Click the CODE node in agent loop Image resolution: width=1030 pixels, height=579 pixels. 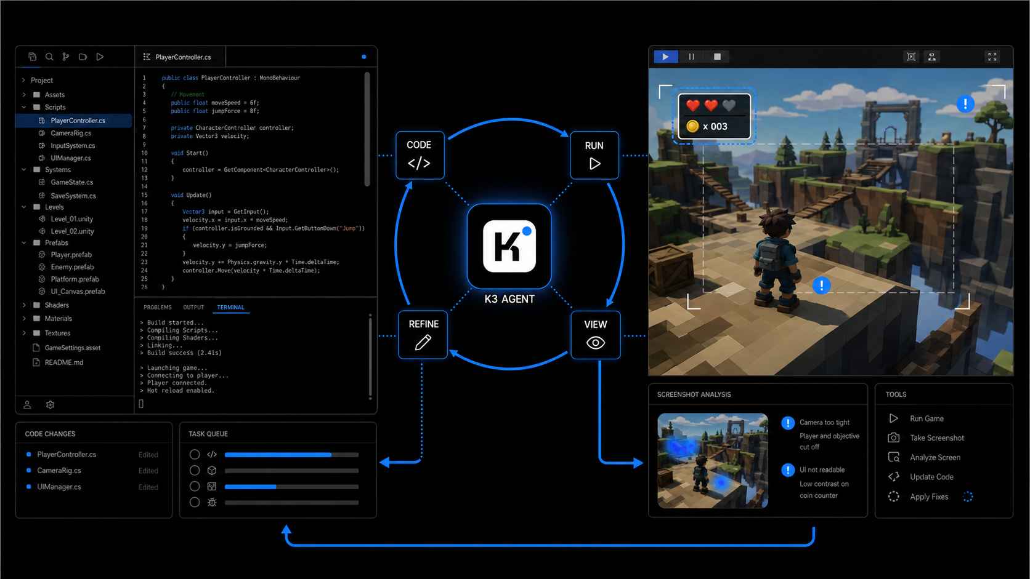coord(420,155)
